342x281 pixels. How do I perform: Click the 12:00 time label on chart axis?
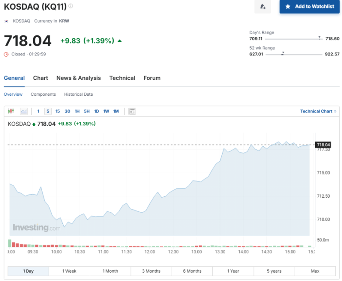(150, 252)
